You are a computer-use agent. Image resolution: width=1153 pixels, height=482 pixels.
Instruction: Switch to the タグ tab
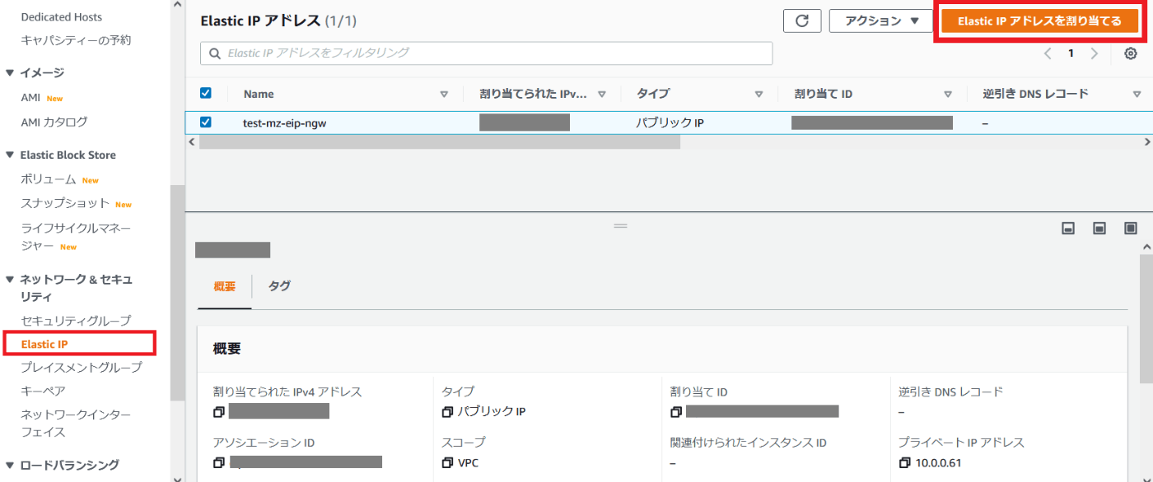(279, 286)
